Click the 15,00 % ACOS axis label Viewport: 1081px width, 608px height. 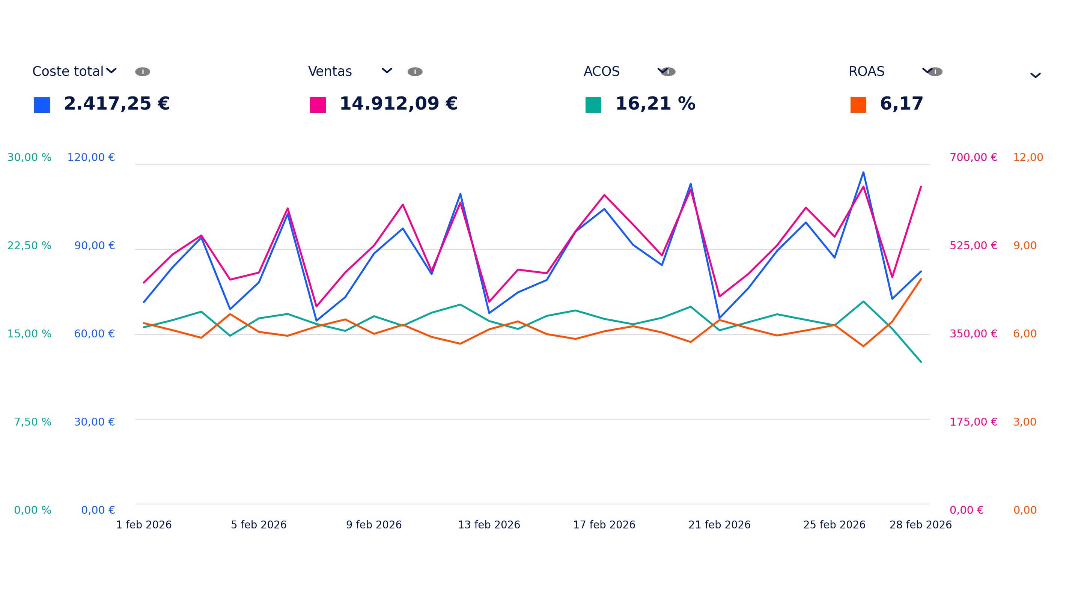[x=29, y=334]
